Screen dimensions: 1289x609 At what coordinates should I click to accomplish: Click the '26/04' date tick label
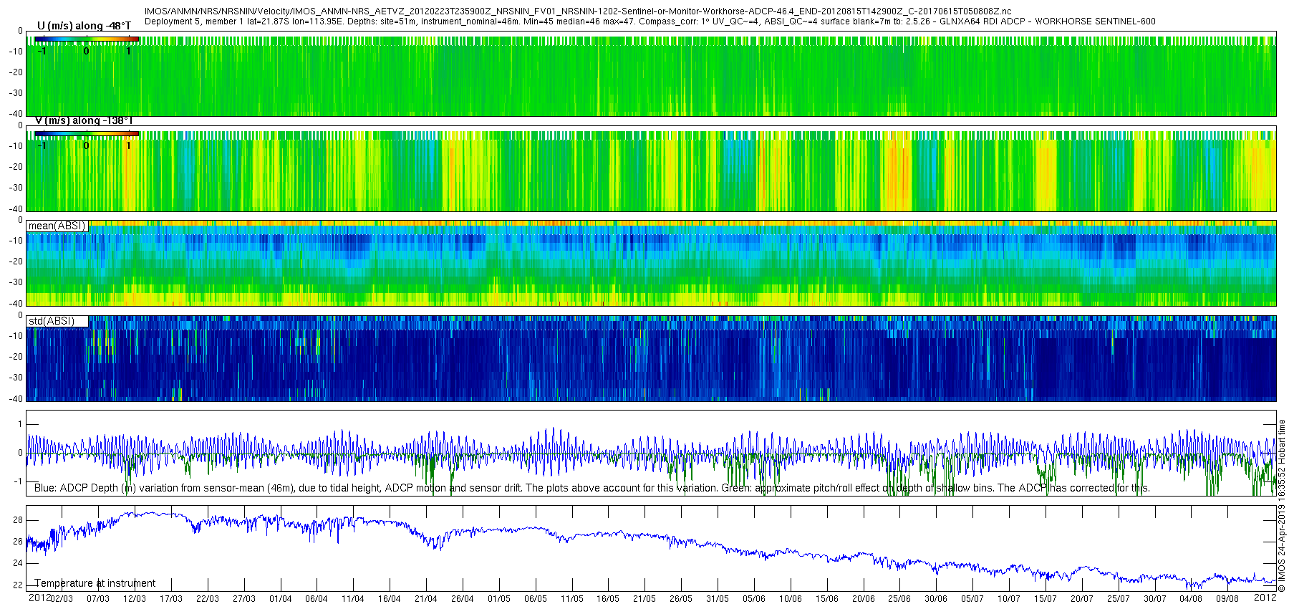[x=463, y=599]
